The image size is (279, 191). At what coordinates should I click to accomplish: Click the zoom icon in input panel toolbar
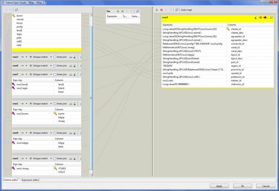[x=17, y=9]
